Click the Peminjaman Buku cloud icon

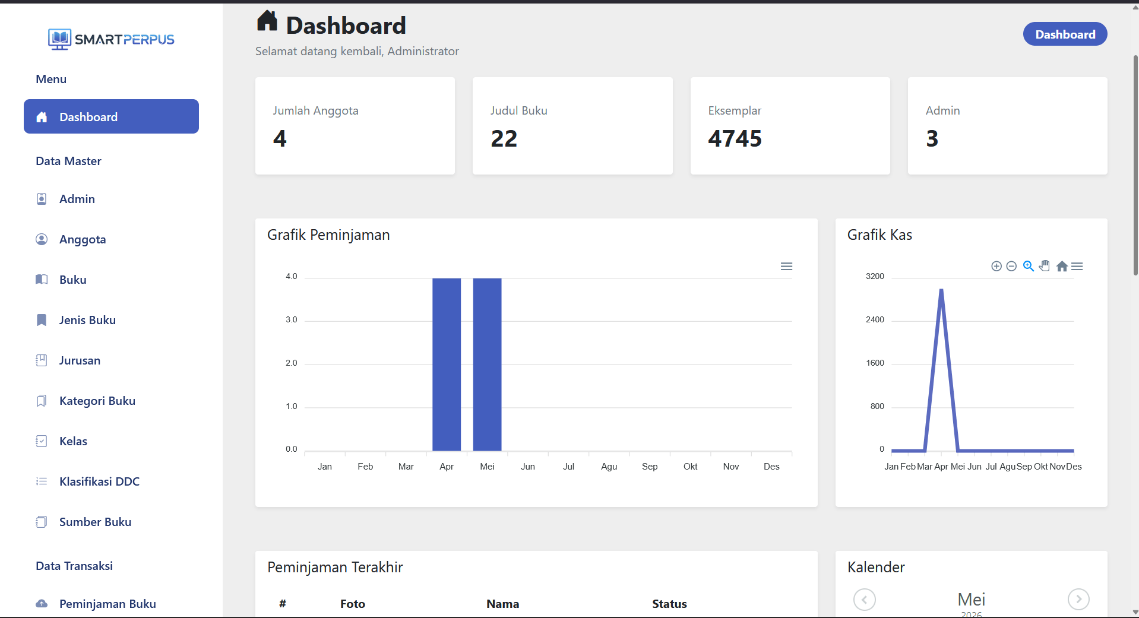tap(42, 604)
